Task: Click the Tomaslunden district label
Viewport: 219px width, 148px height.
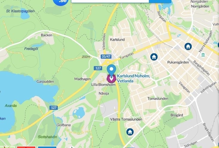Action: pyautogui.click(x=158, y=99)
